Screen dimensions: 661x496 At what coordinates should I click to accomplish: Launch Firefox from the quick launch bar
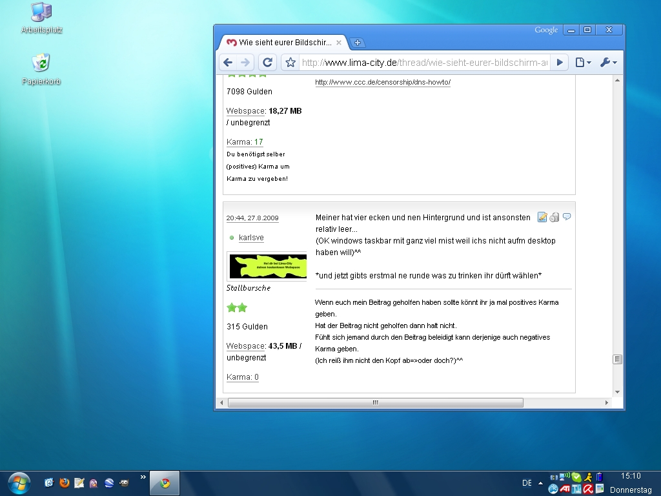coord(64,482)
